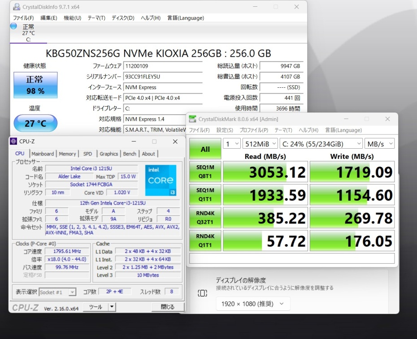Open the MB/s unit dropdown
The image size is (417, 339).
click(x=380, y=144)
